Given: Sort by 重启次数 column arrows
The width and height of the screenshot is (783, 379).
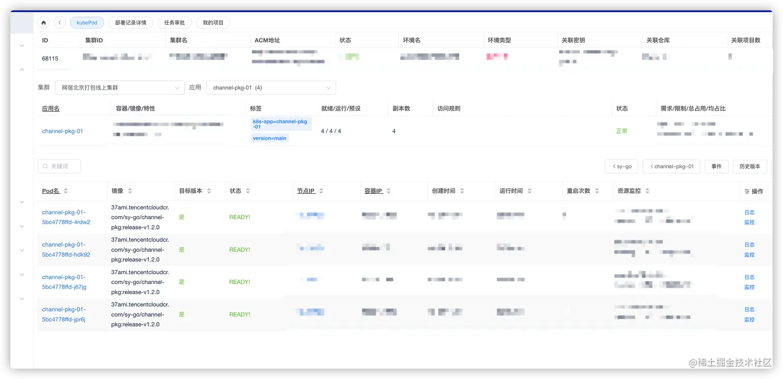Looking at the screenshot, I should (597, 191).
